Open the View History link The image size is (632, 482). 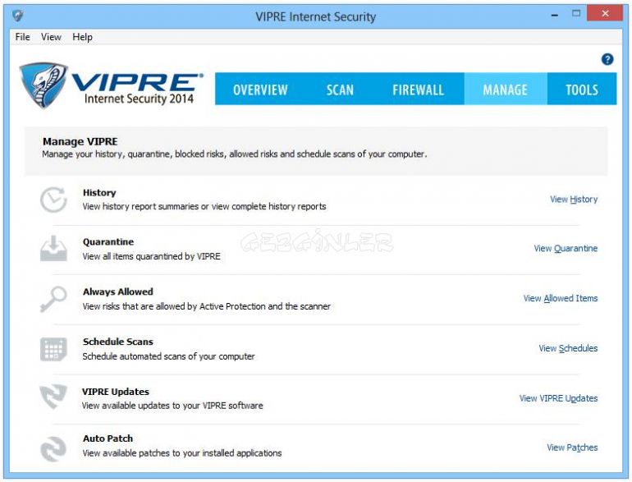(574, 200)
